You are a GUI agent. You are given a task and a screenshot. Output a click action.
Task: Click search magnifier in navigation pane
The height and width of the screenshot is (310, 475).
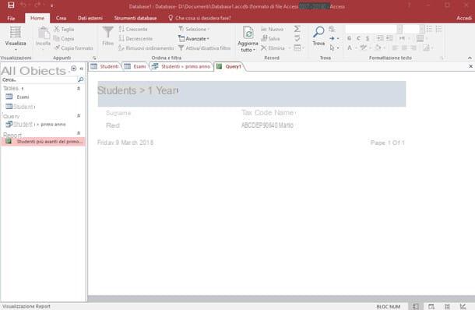80,79
